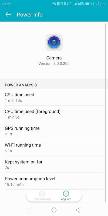Tap the back arrow in header

point(8,15)
